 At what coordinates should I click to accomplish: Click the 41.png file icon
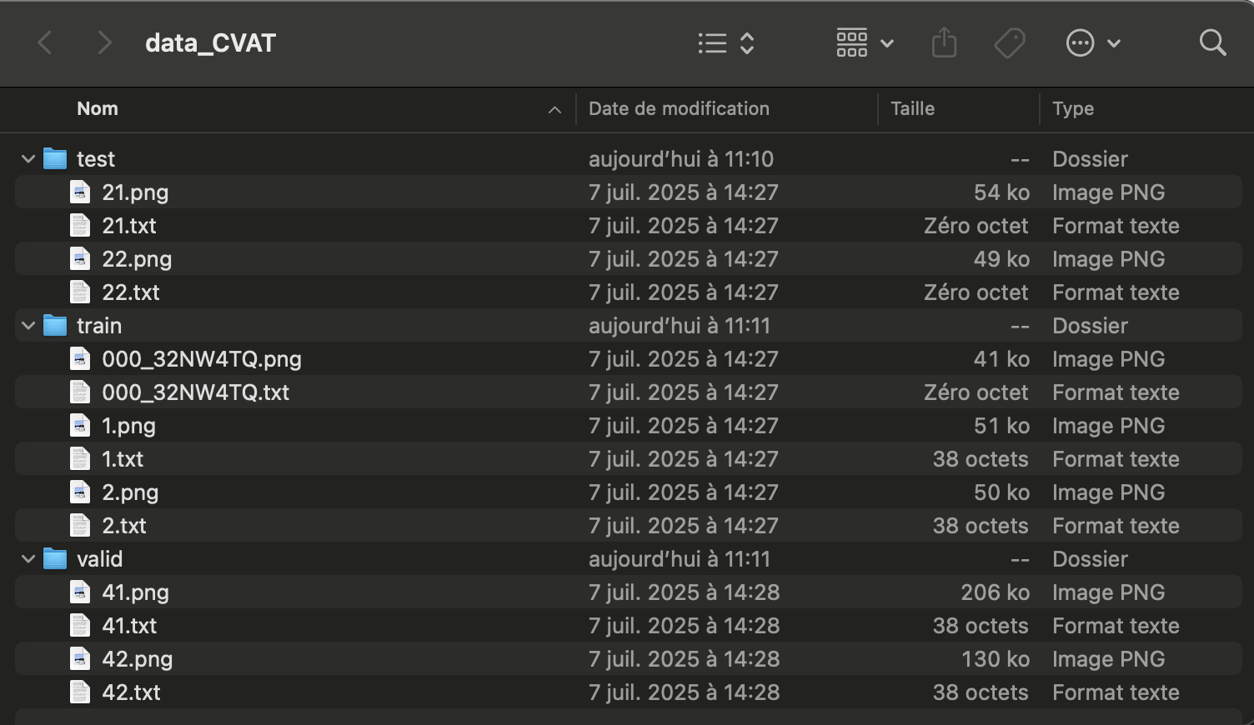80,592
